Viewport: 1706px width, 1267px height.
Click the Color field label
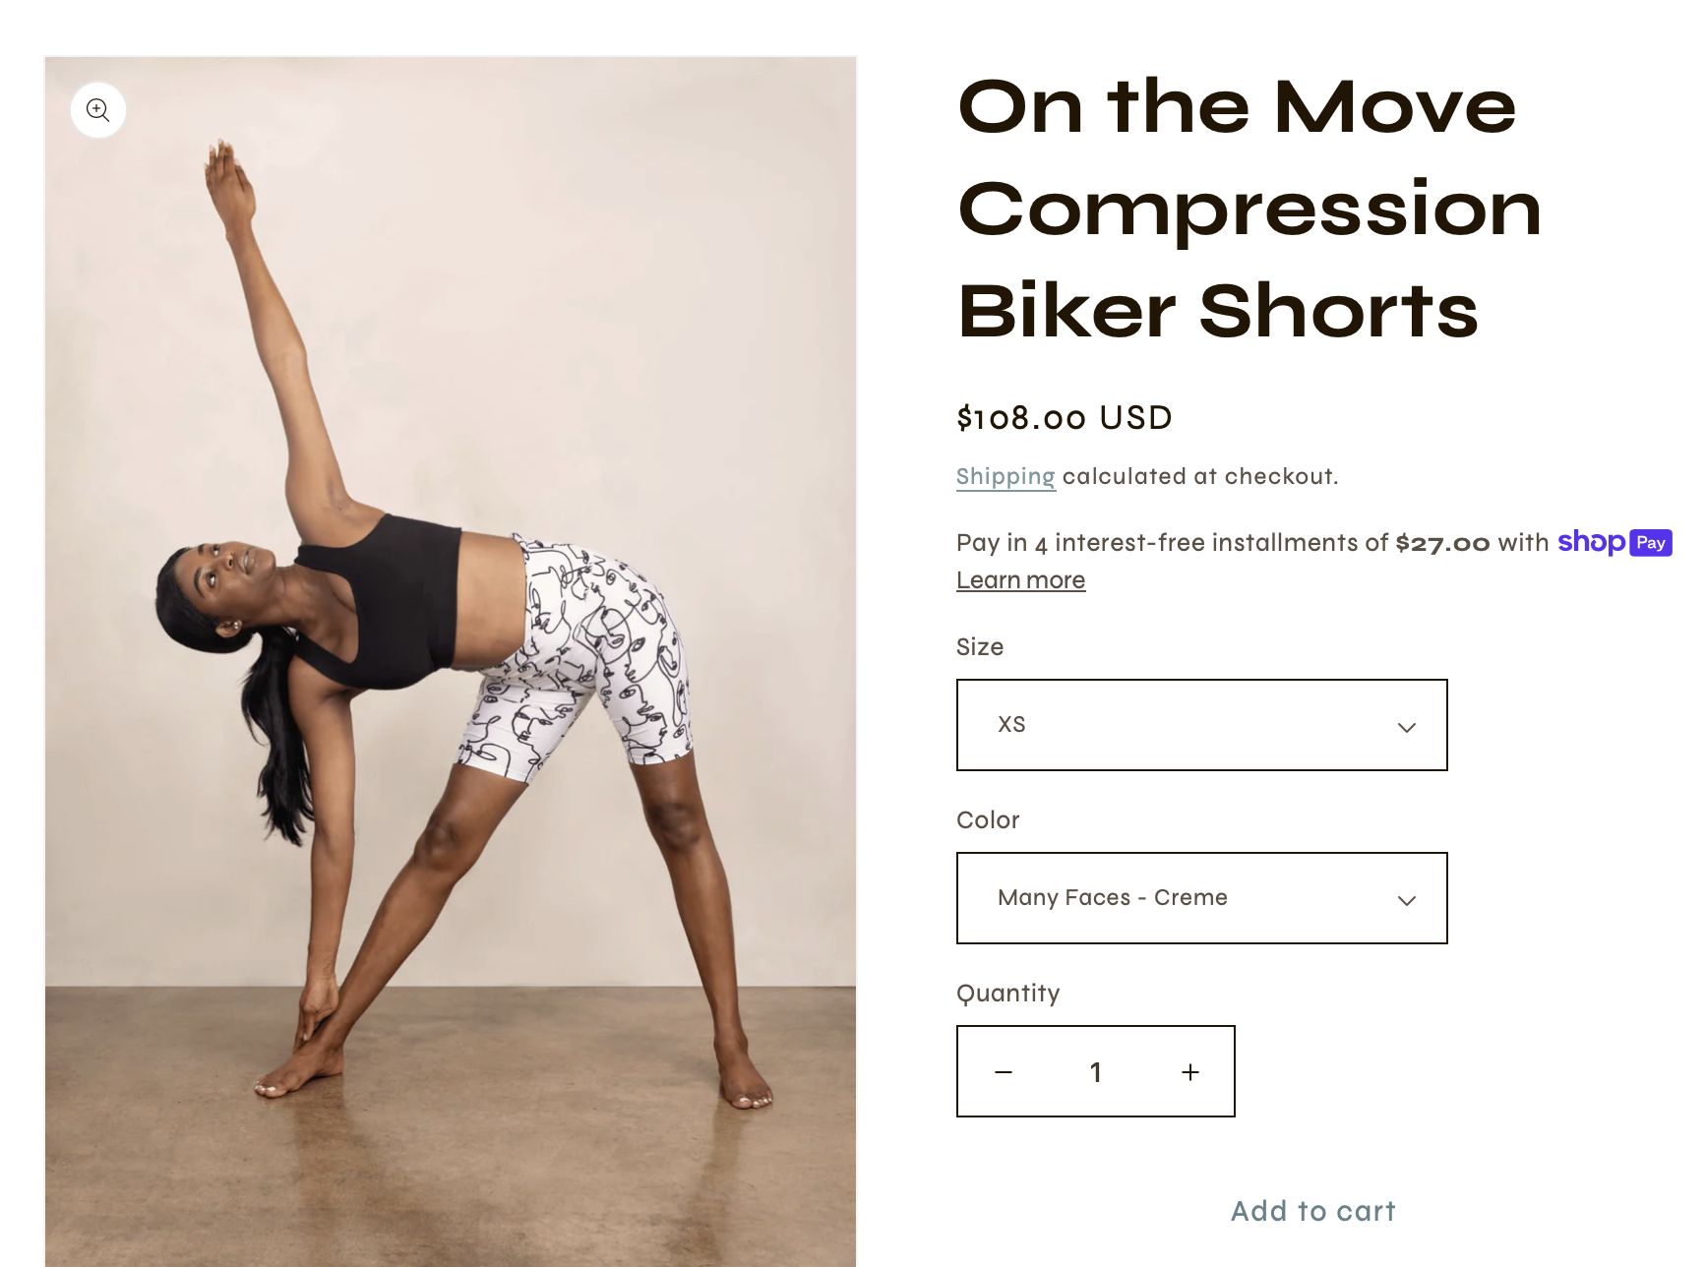[988, 820]
